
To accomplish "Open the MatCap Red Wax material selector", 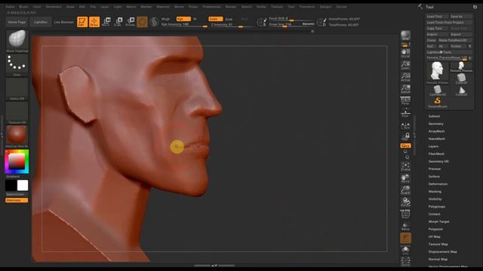I will pyautogui.click(x=17, y=137).
